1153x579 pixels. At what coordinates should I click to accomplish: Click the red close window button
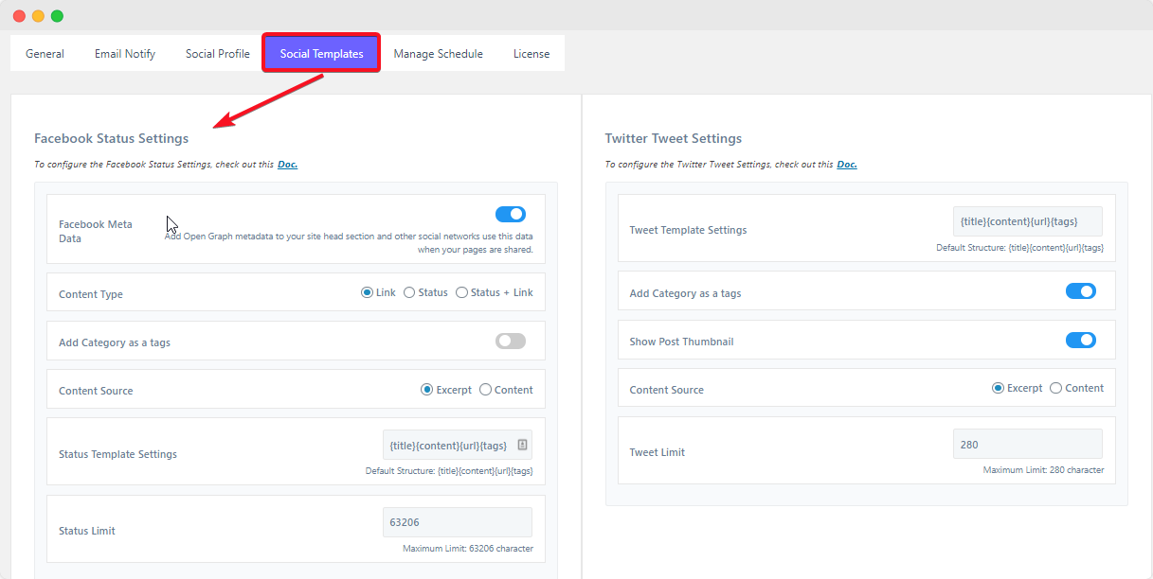[x=19, y=16]
